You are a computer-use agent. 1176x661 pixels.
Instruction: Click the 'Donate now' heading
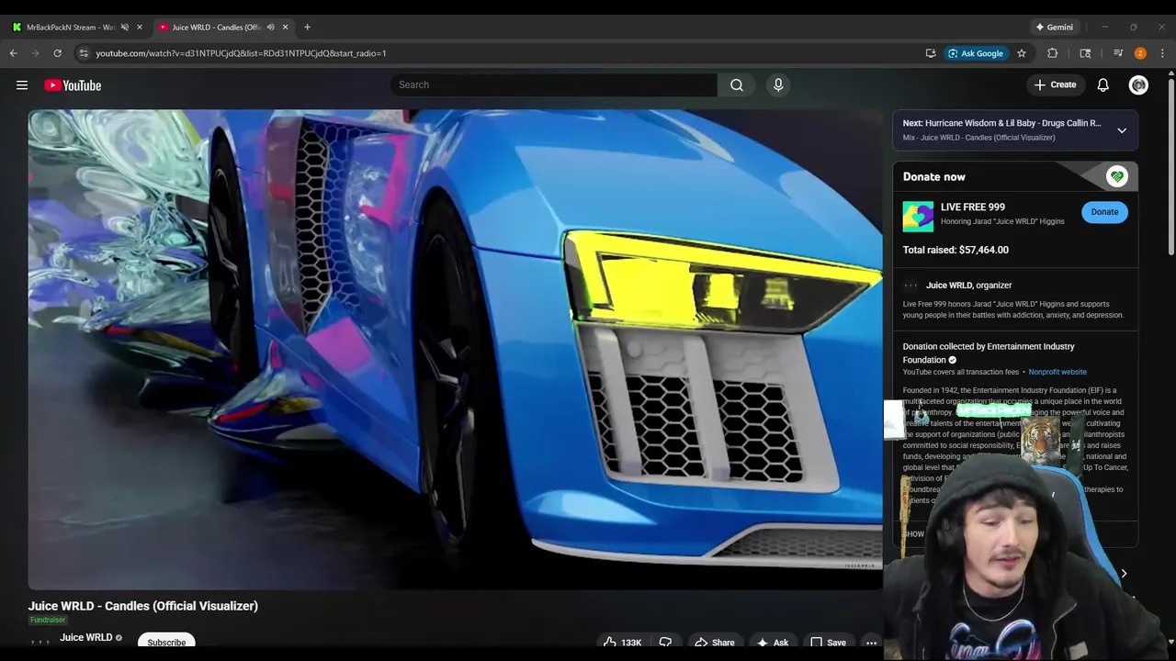coord(933,177)
